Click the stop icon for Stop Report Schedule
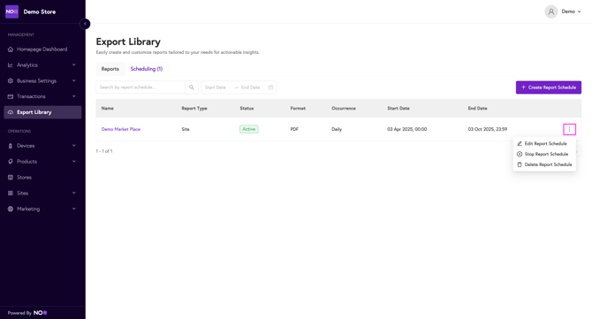Image resolution: width=592 pixels, height=319 pixels. pos(520,154)
